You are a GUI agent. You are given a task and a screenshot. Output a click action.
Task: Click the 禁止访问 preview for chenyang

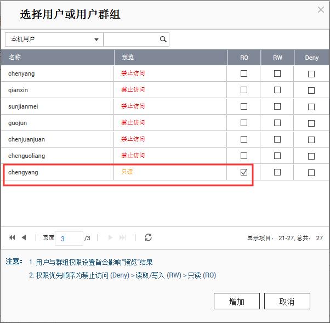pos(133,73)
